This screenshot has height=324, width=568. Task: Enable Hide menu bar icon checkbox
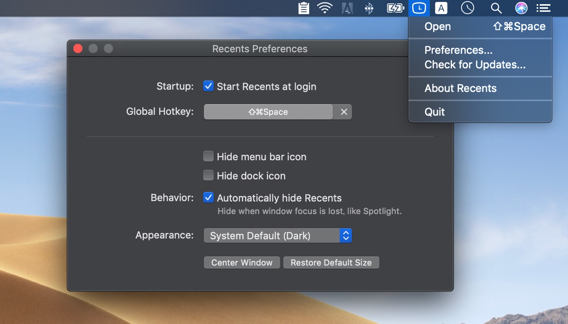pyautogui.click(x=208, y=157)
